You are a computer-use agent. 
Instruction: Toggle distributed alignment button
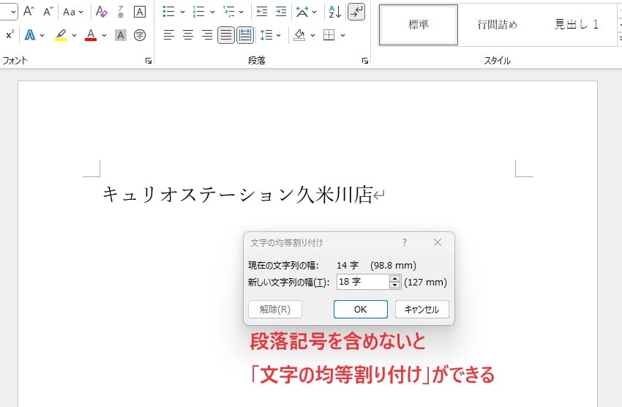point(245,35)
